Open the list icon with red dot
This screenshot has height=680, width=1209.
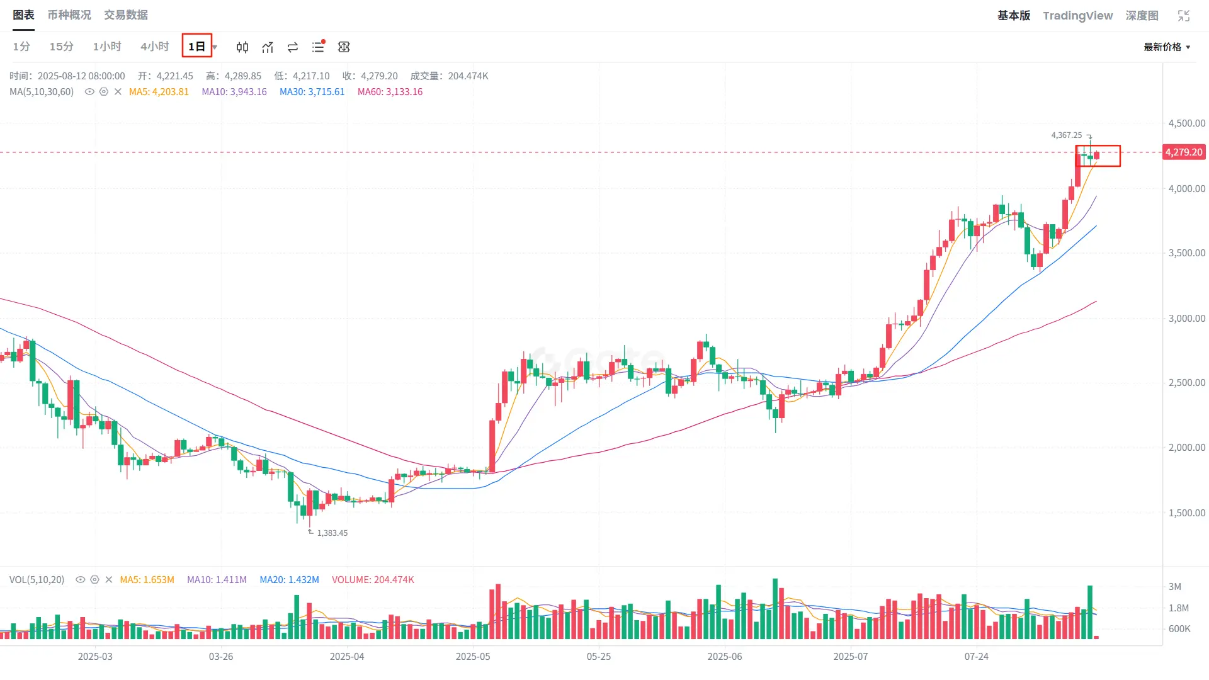(318, 47)
